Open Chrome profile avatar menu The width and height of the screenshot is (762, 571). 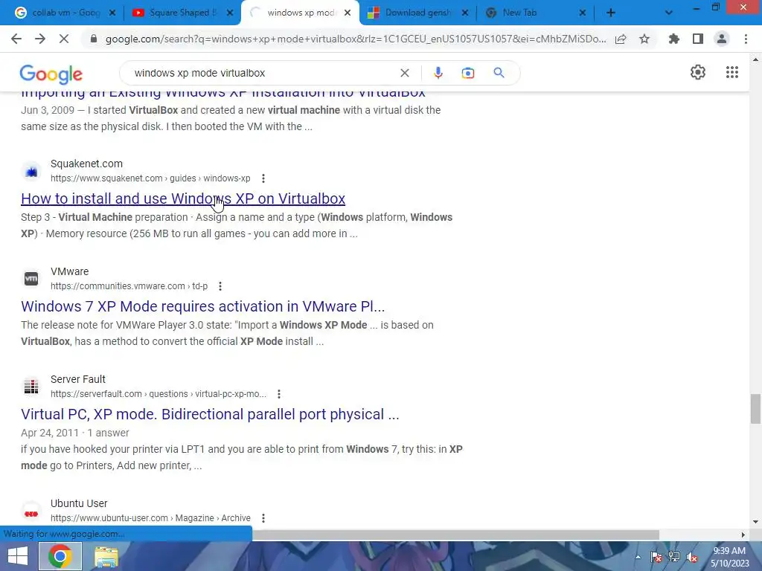(x=722, y=39)
